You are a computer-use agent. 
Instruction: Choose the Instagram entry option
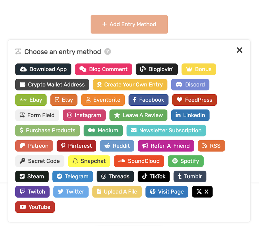coord(84,115)
